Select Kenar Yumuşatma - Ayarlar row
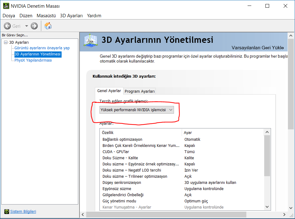 pos(182,207)
